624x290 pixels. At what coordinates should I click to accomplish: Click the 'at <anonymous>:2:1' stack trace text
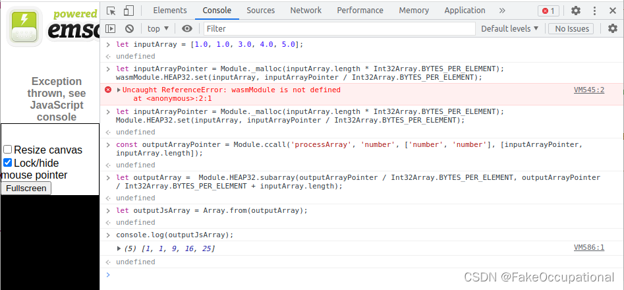[173, 98]
